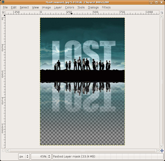Viewport: 165px width, 161px height.
Task: Open the View menu
Action: (35, 7)
